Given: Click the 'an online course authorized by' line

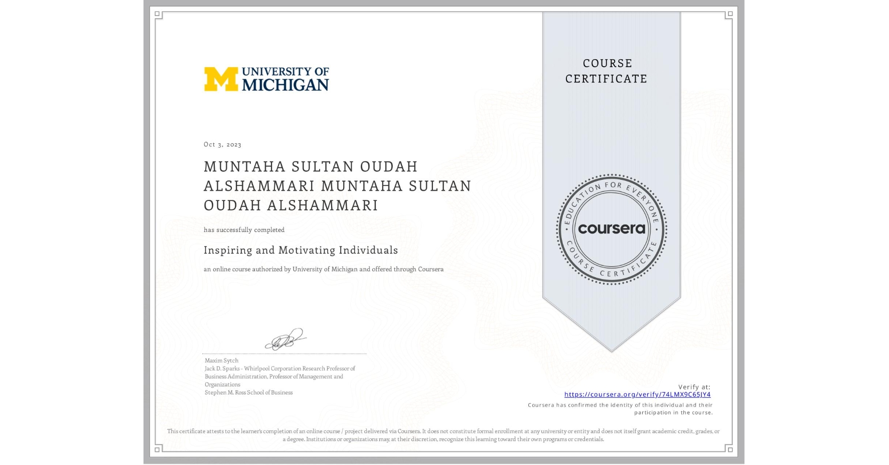Looking at the screenshot, I should (324, 269).
